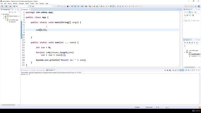Open the Run toolbar dropdown arrow
The height and width of the screenshot is (113, 201).
pos(84,6)
